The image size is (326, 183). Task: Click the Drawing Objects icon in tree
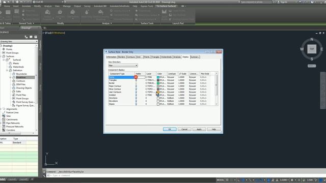14,88
